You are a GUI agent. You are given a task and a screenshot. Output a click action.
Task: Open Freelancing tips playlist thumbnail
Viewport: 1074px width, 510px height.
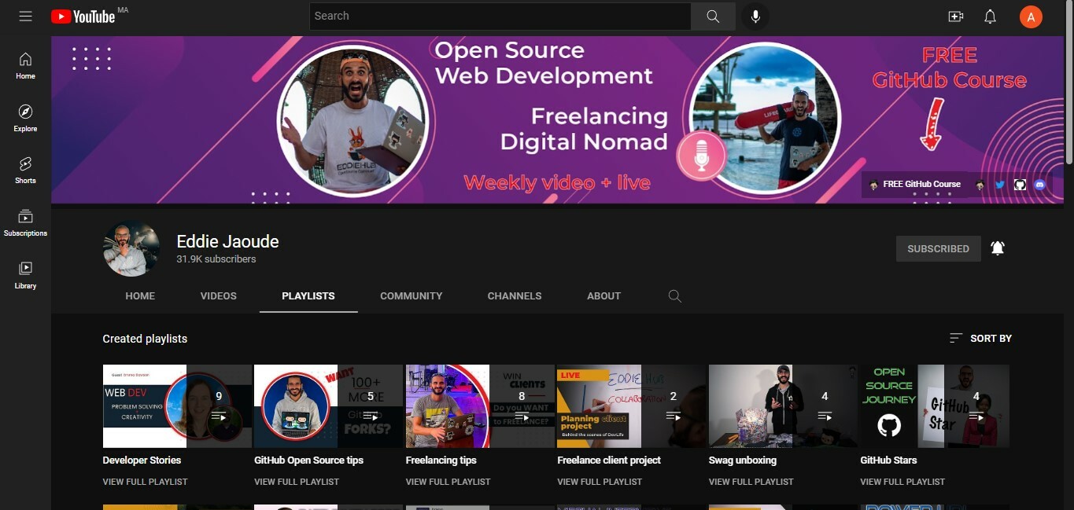pos(480,406)
